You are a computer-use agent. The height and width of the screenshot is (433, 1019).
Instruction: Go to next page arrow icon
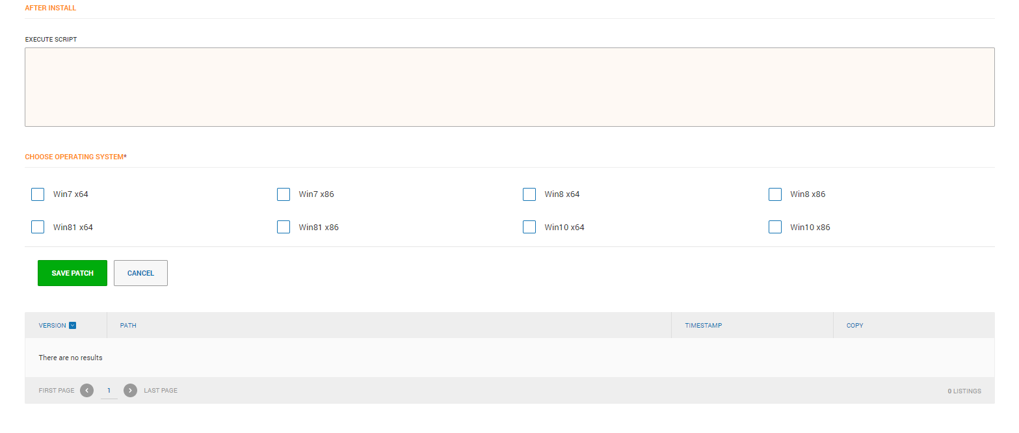(x=130, y=391)
